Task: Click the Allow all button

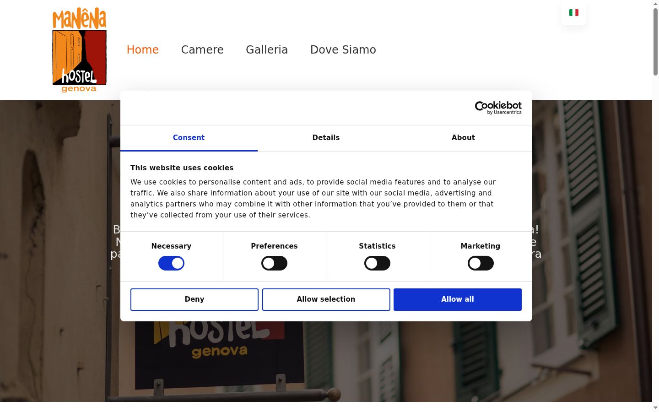Action: (x=458, y=299)
